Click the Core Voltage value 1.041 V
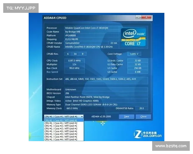This screenshot has width=193, height=154. [x=134, y=54]
